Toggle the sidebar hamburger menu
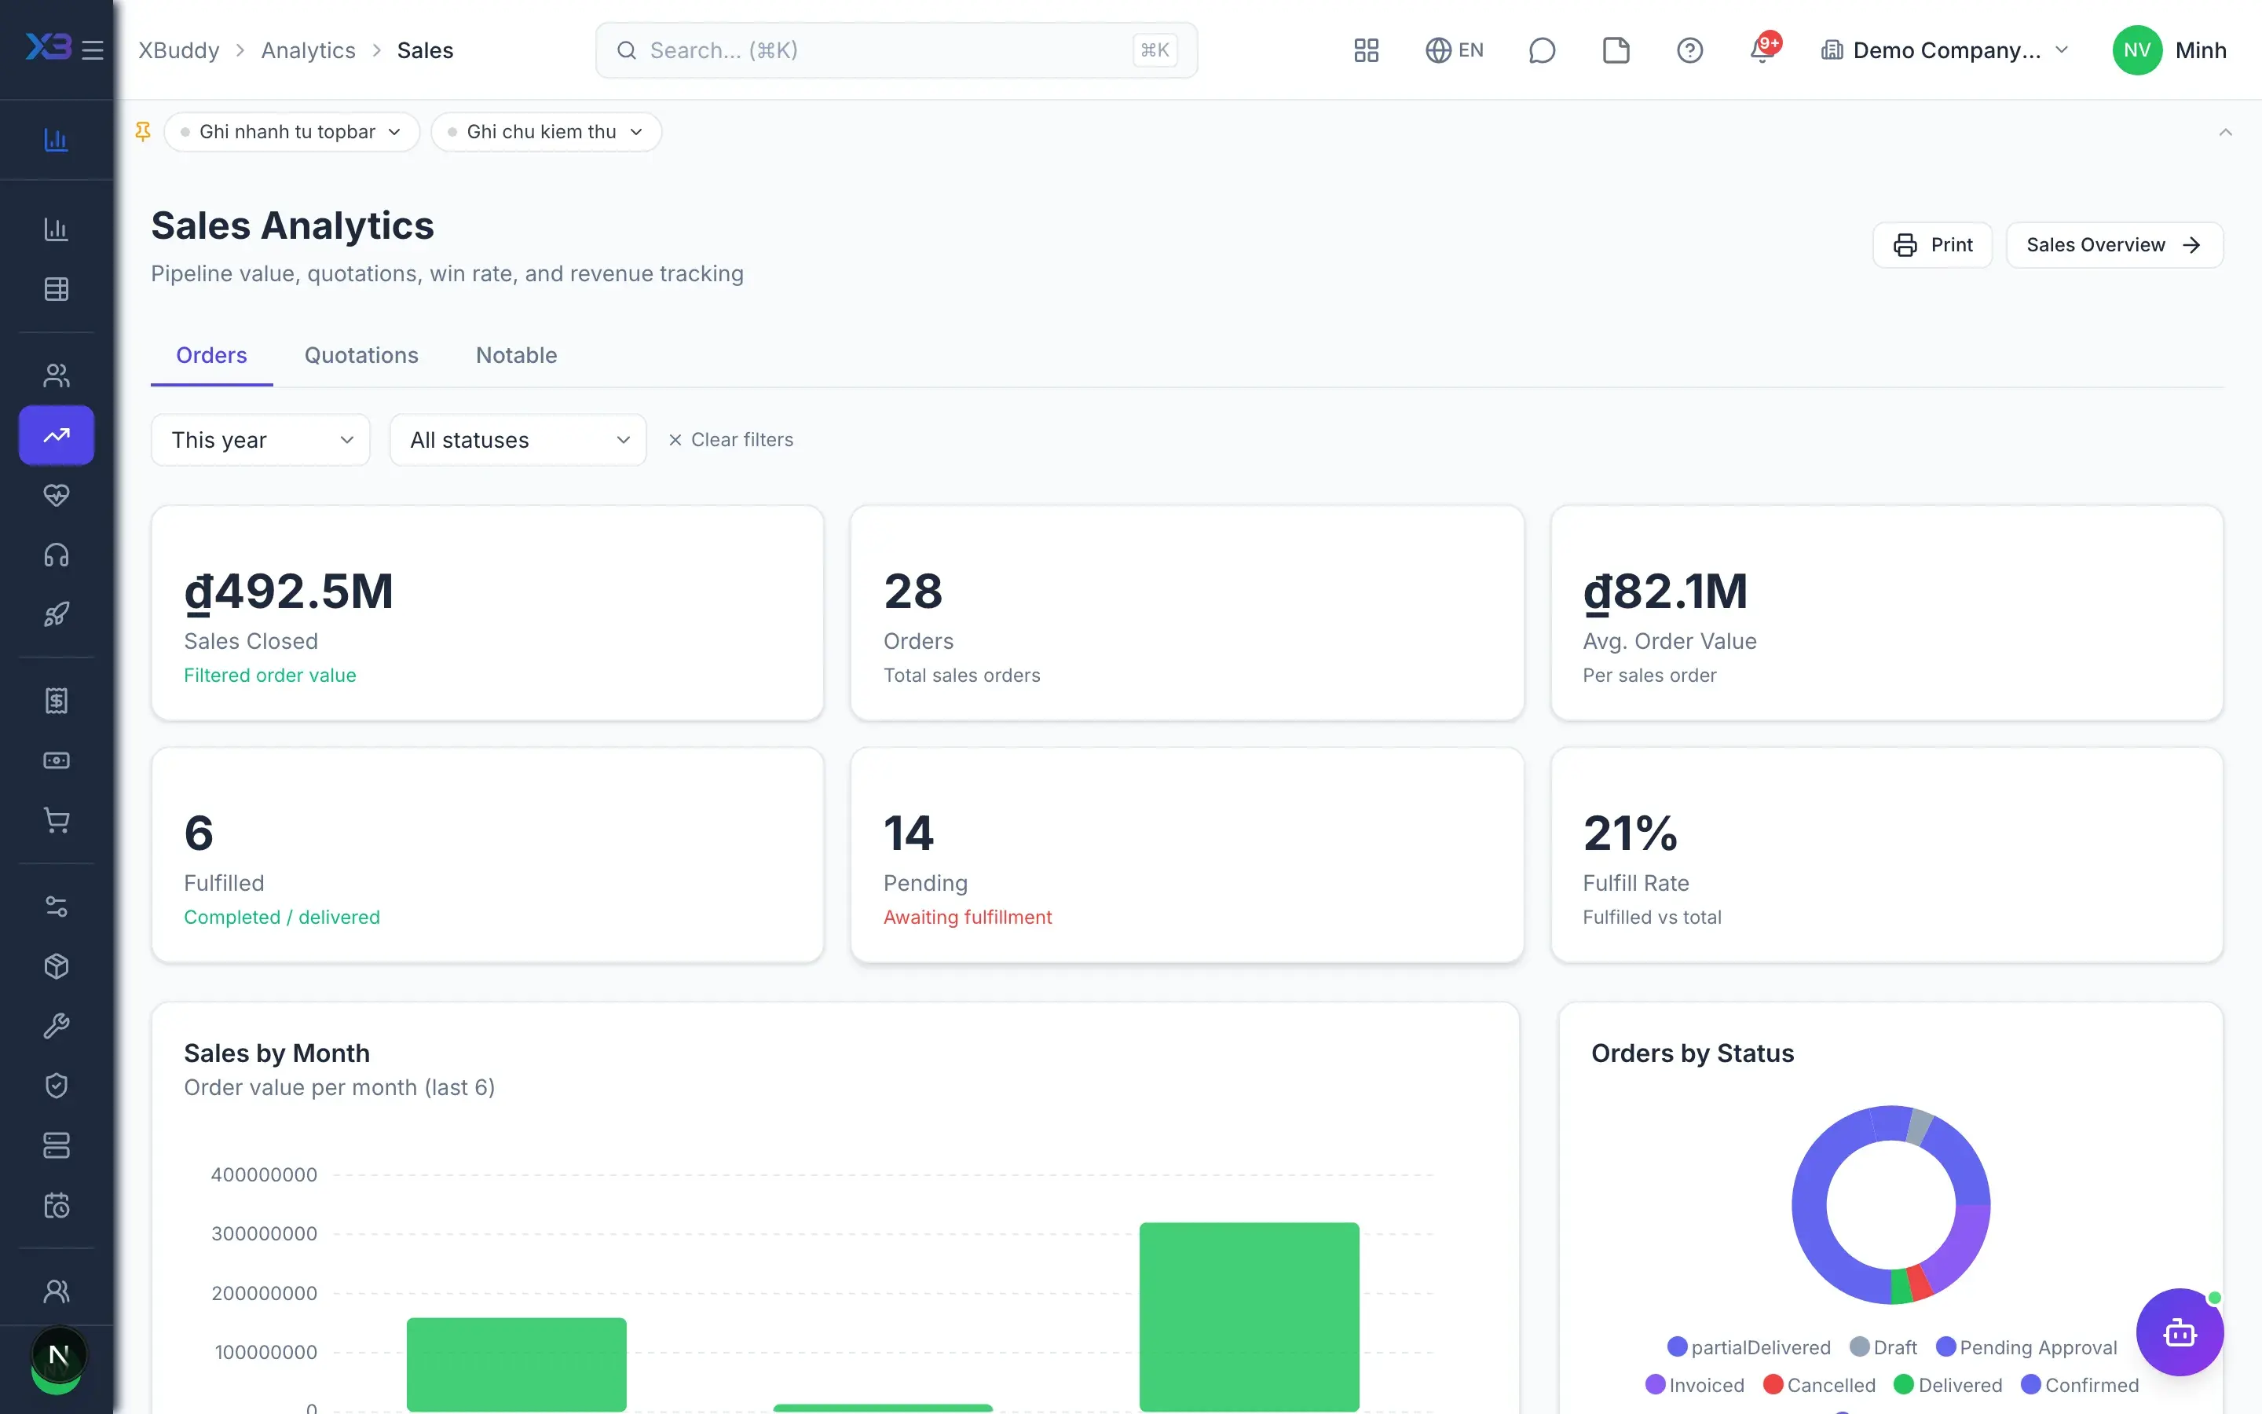 (92, 49)
